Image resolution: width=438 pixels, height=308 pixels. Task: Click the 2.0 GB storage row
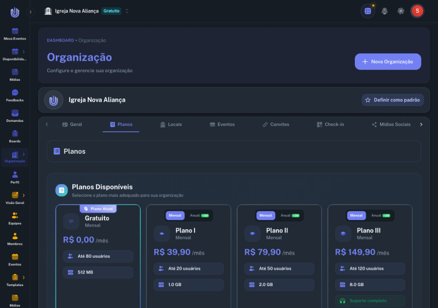click(279, 284)
